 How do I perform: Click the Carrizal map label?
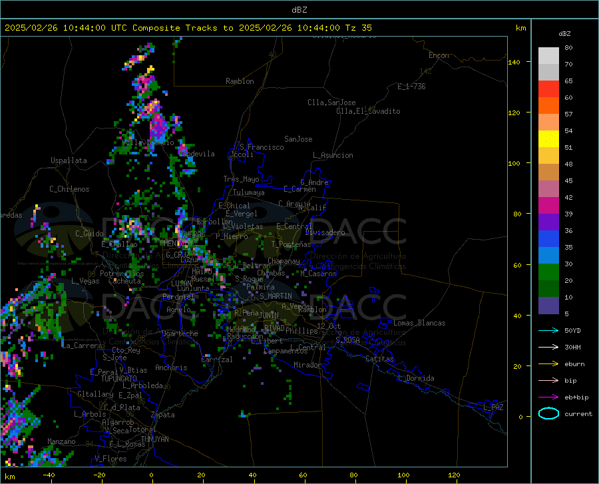click(x=216, y=360)
